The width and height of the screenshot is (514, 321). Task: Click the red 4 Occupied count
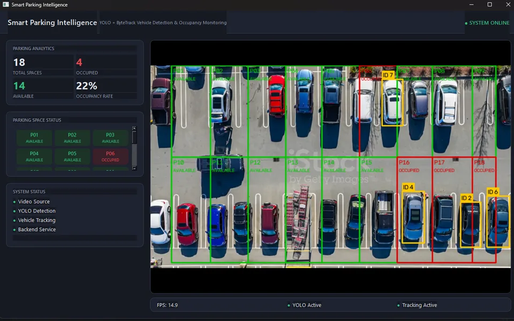[x=79, y=62]
